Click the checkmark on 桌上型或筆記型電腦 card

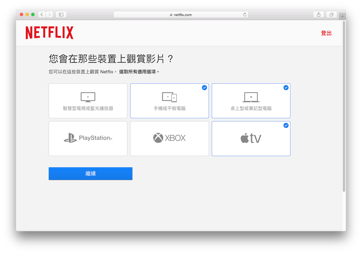tap(286, 88)
